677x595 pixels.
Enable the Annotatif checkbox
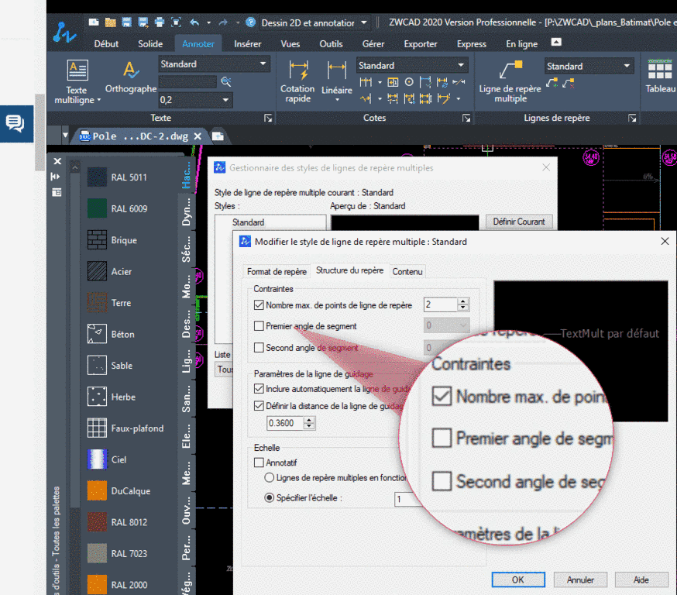click(x=259, y=463)
